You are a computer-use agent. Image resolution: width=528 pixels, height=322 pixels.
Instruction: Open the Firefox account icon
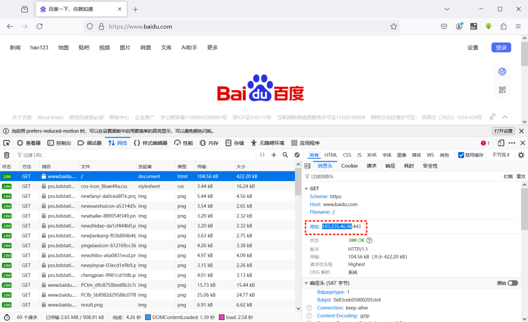[459, 26]
